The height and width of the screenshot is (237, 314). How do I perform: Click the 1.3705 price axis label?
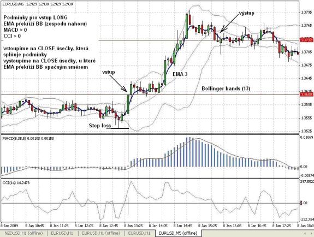coord(306,52)
